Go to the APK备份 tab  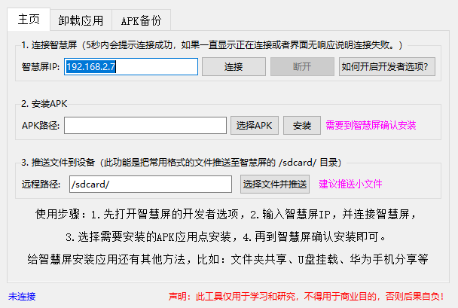(141, 20)
